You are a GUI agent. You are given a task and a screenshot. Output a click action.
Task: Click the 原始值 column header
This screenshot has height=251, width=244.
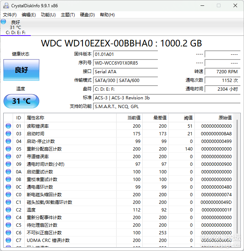point(214,118)
